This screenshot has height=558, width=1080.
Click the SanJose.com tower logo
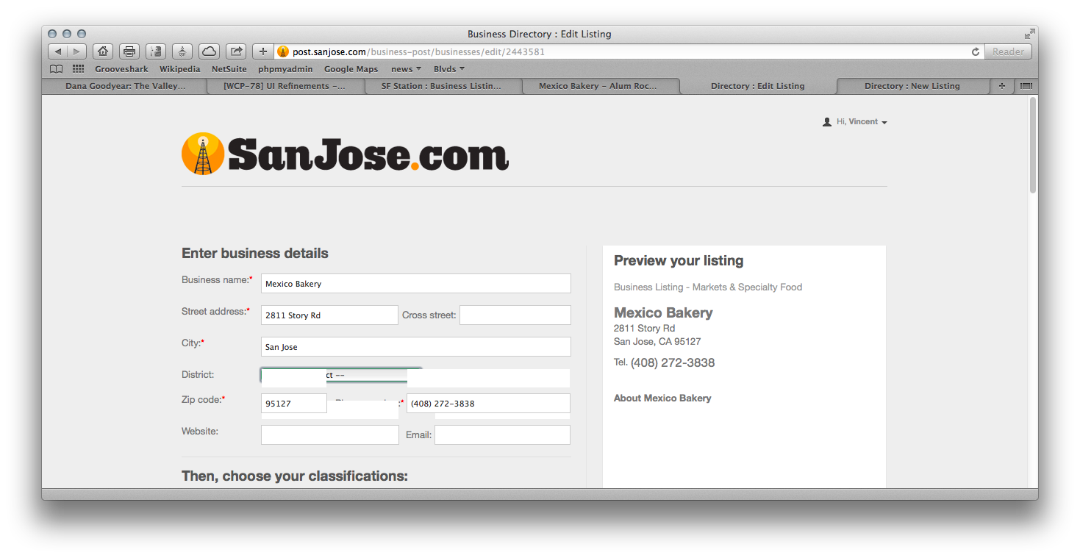pyautogui.click(x=203, y=154)
